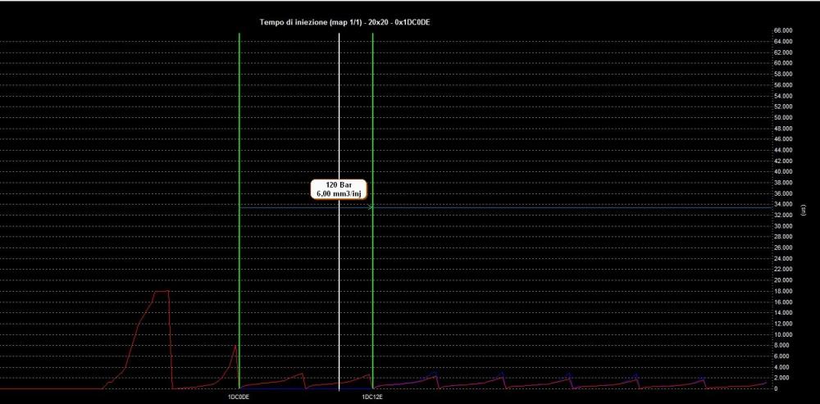820x404 pixels.
Task: Click the (us) axis unit label
Action: pos(804,210)
